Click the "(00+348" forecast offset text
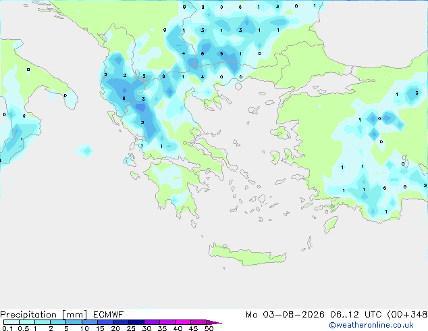Image resolution: width=428 pixels, height=331 pixels. click(x=407, y=315)
